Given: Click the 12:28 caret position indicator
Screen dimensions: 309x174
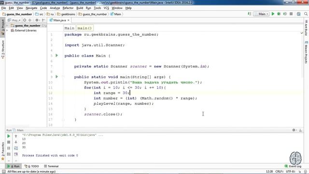Looking at the screenshot, I should [269, 172].
